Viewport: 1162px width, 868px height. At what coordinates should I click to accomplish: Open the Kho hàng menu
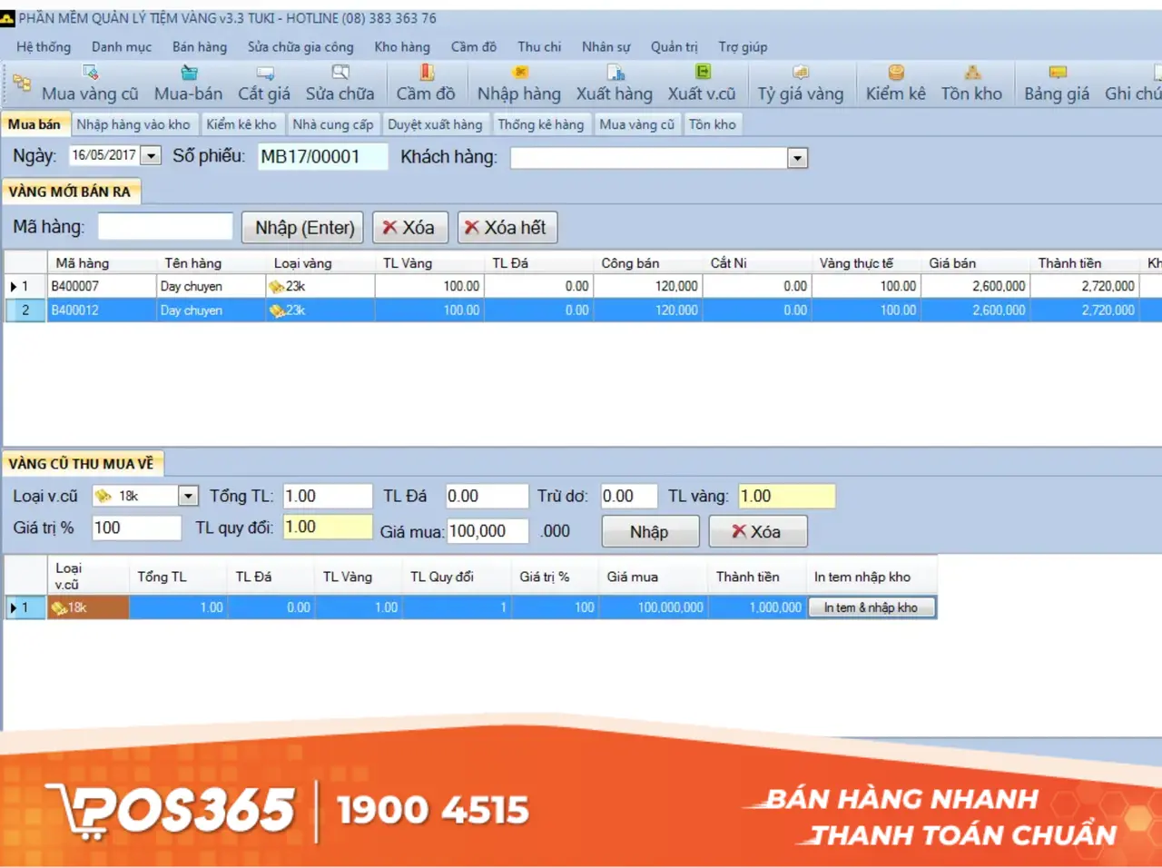click(x=402, y=47)
